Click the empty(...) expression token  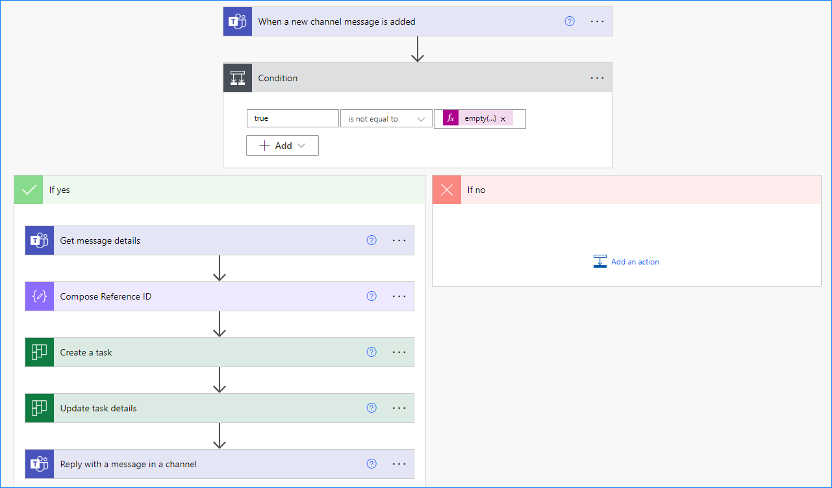pyautogui.click(x=479, y=119)
